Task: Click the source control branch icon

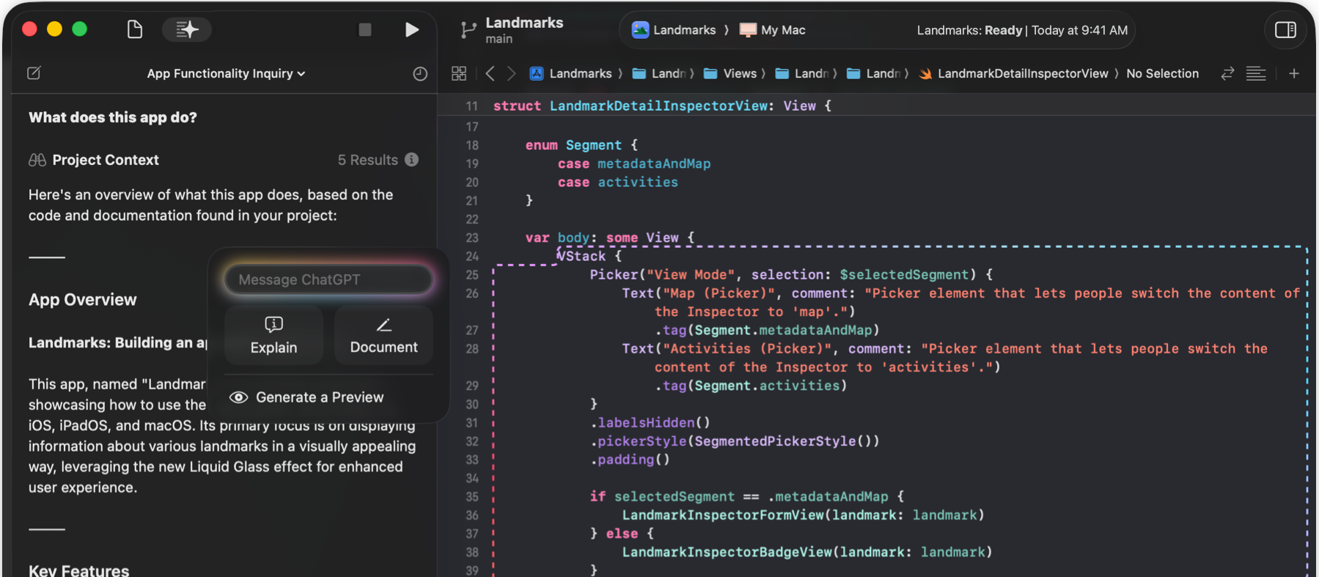Action: pyautogui.click(x=468, y=30)
